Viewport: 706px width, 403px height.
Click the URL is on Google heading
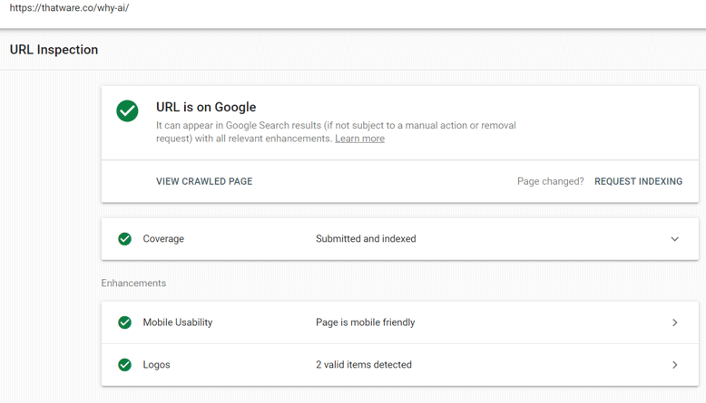tap(206, 107)
